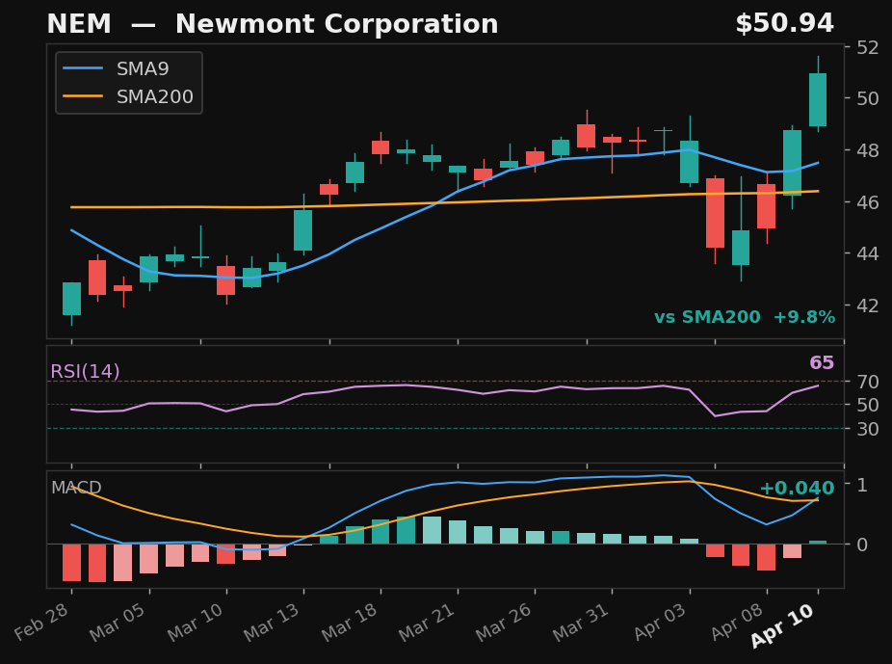Click the large red candle after Apr 03
892x664 pixels.
pos(715,213)
